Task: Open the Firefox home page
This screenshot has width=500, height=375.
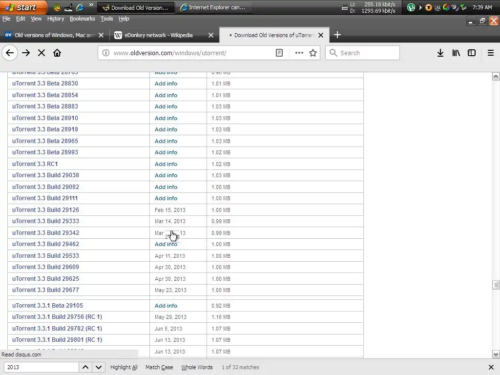Action: pyautogui.click(x=57, y=53)
